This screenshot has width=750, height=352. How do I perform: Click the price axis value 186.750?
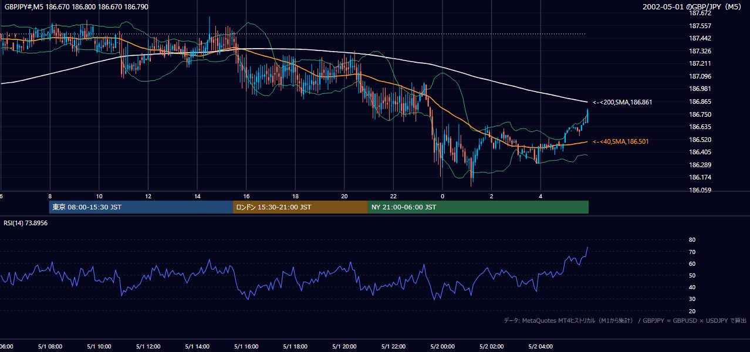(699, 114)
